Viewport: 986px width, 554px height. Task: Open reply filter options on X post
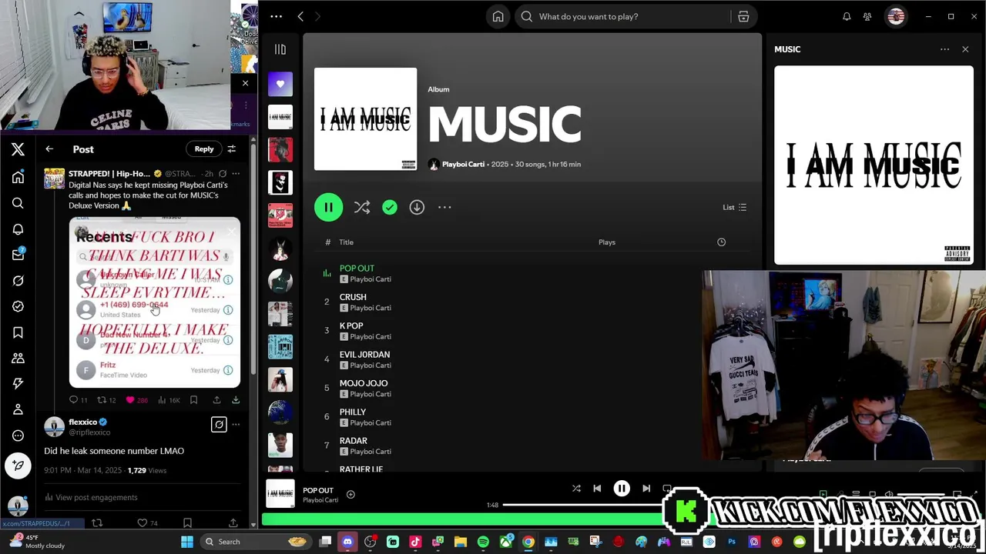[x=231, y=149]
